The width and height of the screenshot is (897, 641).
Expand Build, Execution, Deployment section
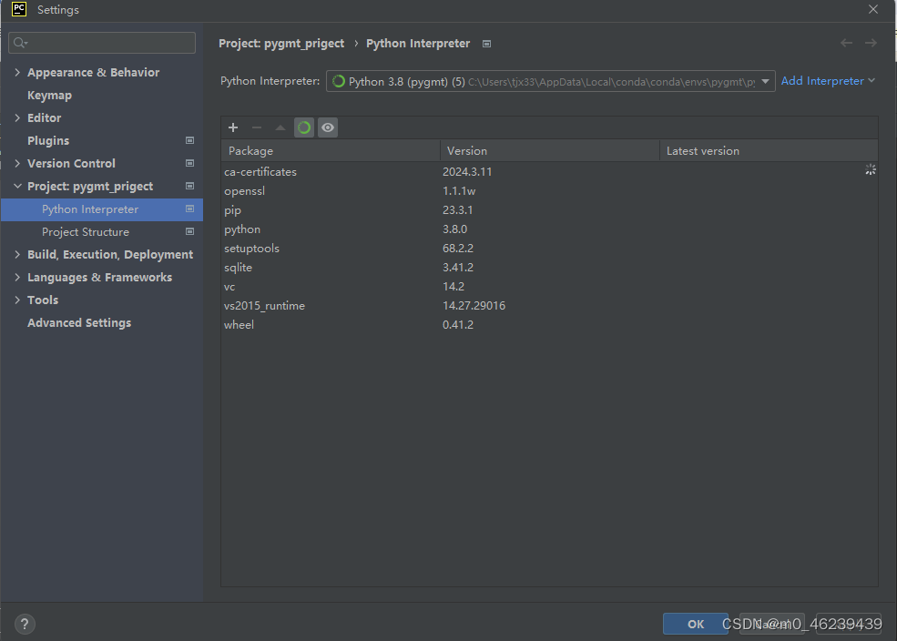[17, 254]
